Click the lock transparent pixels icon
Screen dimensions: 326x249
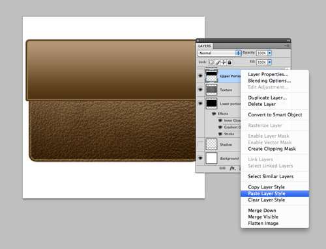211,62
